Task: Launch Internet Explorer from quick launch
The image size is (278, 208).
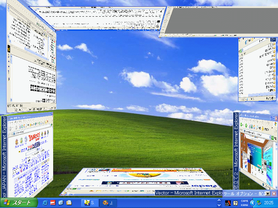Action: tap(45, 203)
